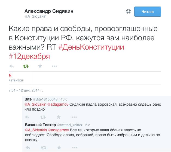
Task: Open the gear settings dropdown
Action: click(128, 11)
